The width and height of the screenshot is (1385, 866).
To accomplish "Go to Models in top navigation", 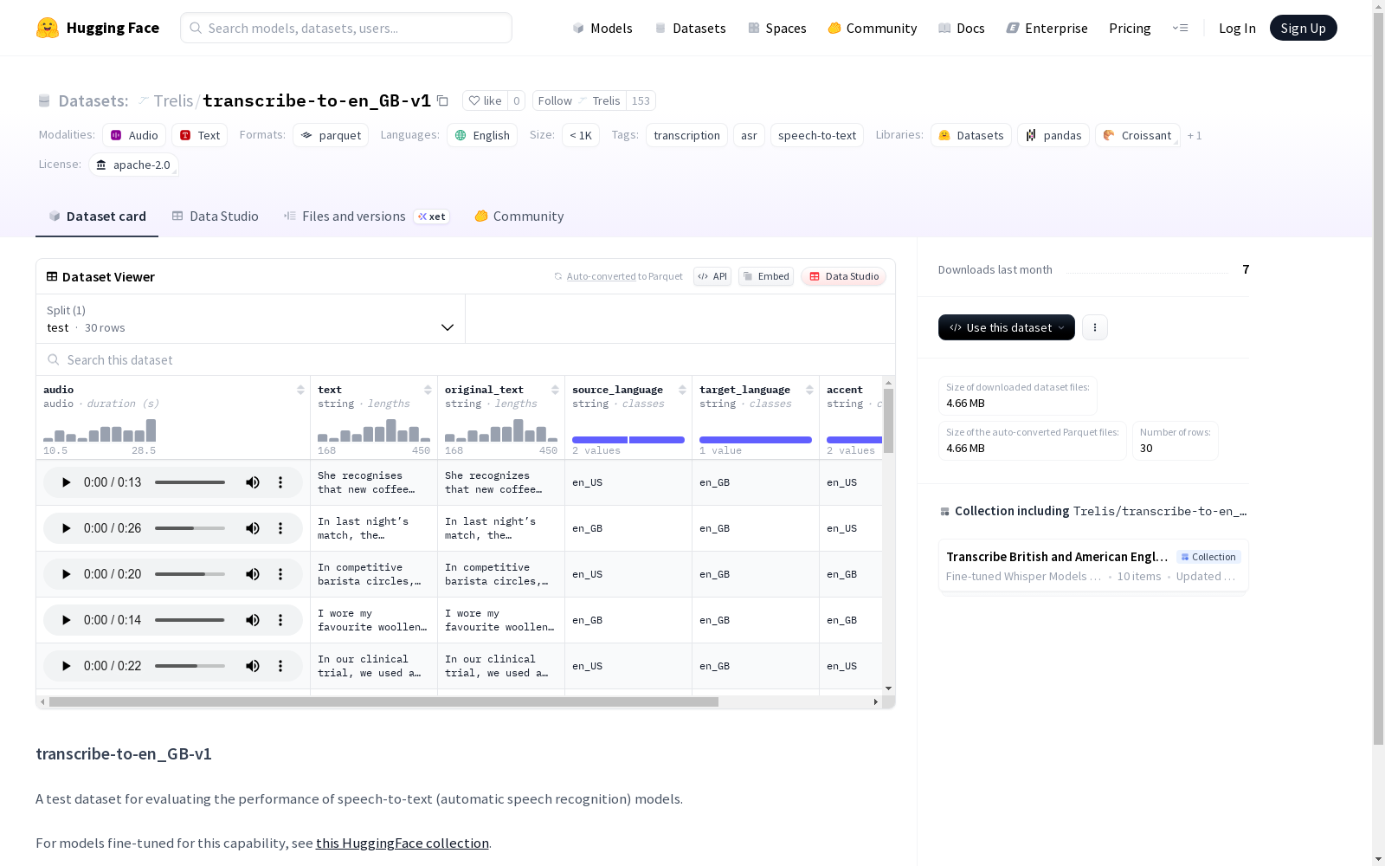I will point(602,28).
